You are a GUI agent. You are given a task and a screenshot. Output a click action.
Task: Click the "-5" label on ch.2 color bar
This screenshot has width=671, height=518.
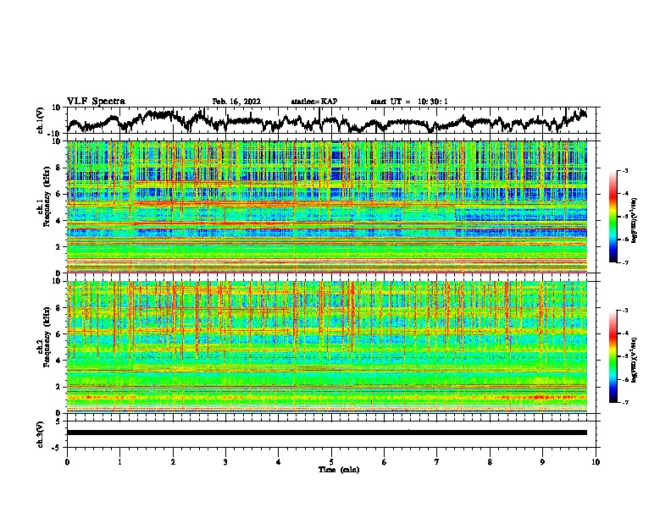[624, 356]
